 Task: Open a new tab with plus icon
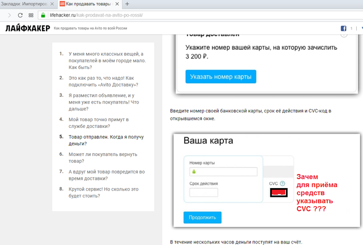128,4
